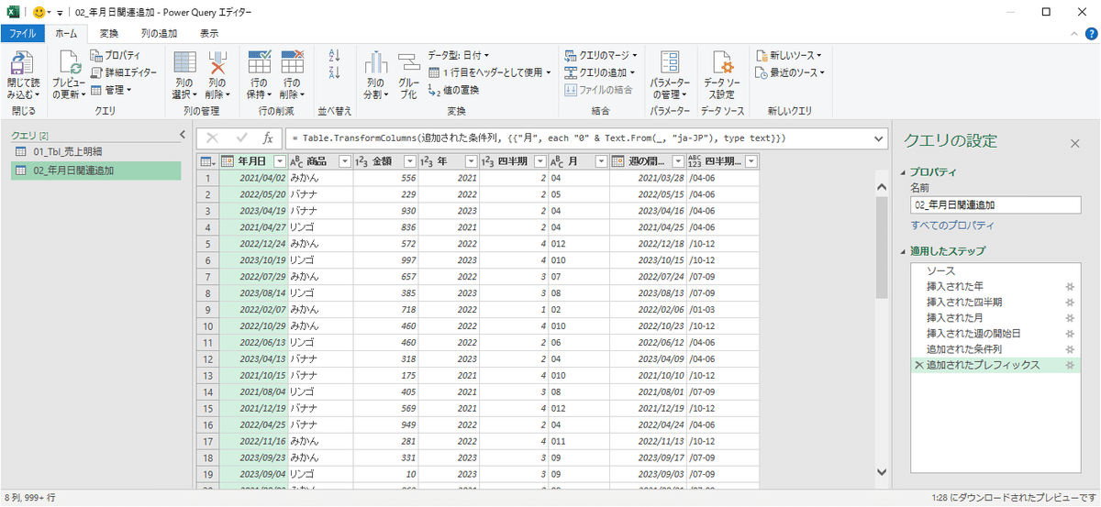Click 行の削除 (Remove Rows) icon
Image resolution: width=1101 pixels, height=507 pixels.
(292, 63)
